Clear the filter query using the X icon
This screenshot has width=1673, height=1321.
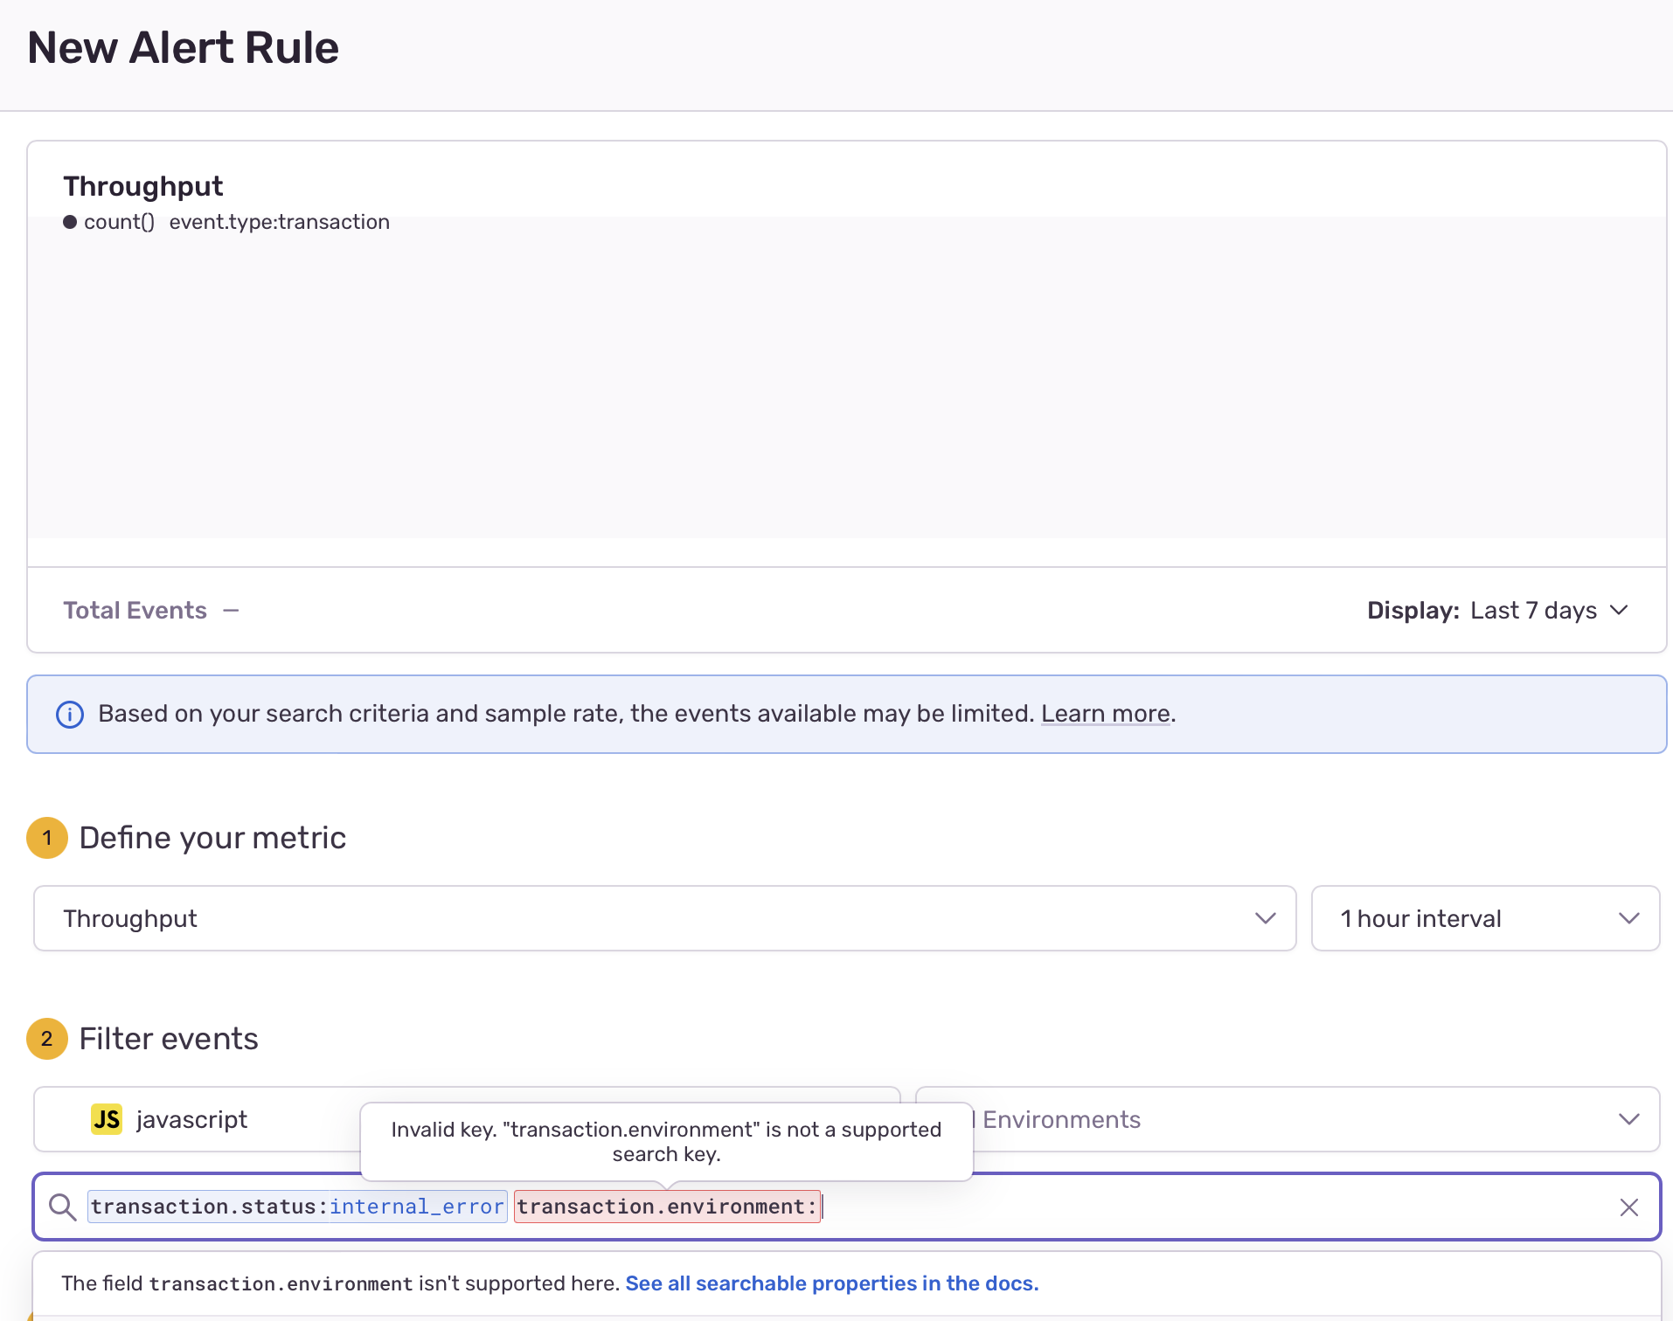(x=1628, y=1207)
